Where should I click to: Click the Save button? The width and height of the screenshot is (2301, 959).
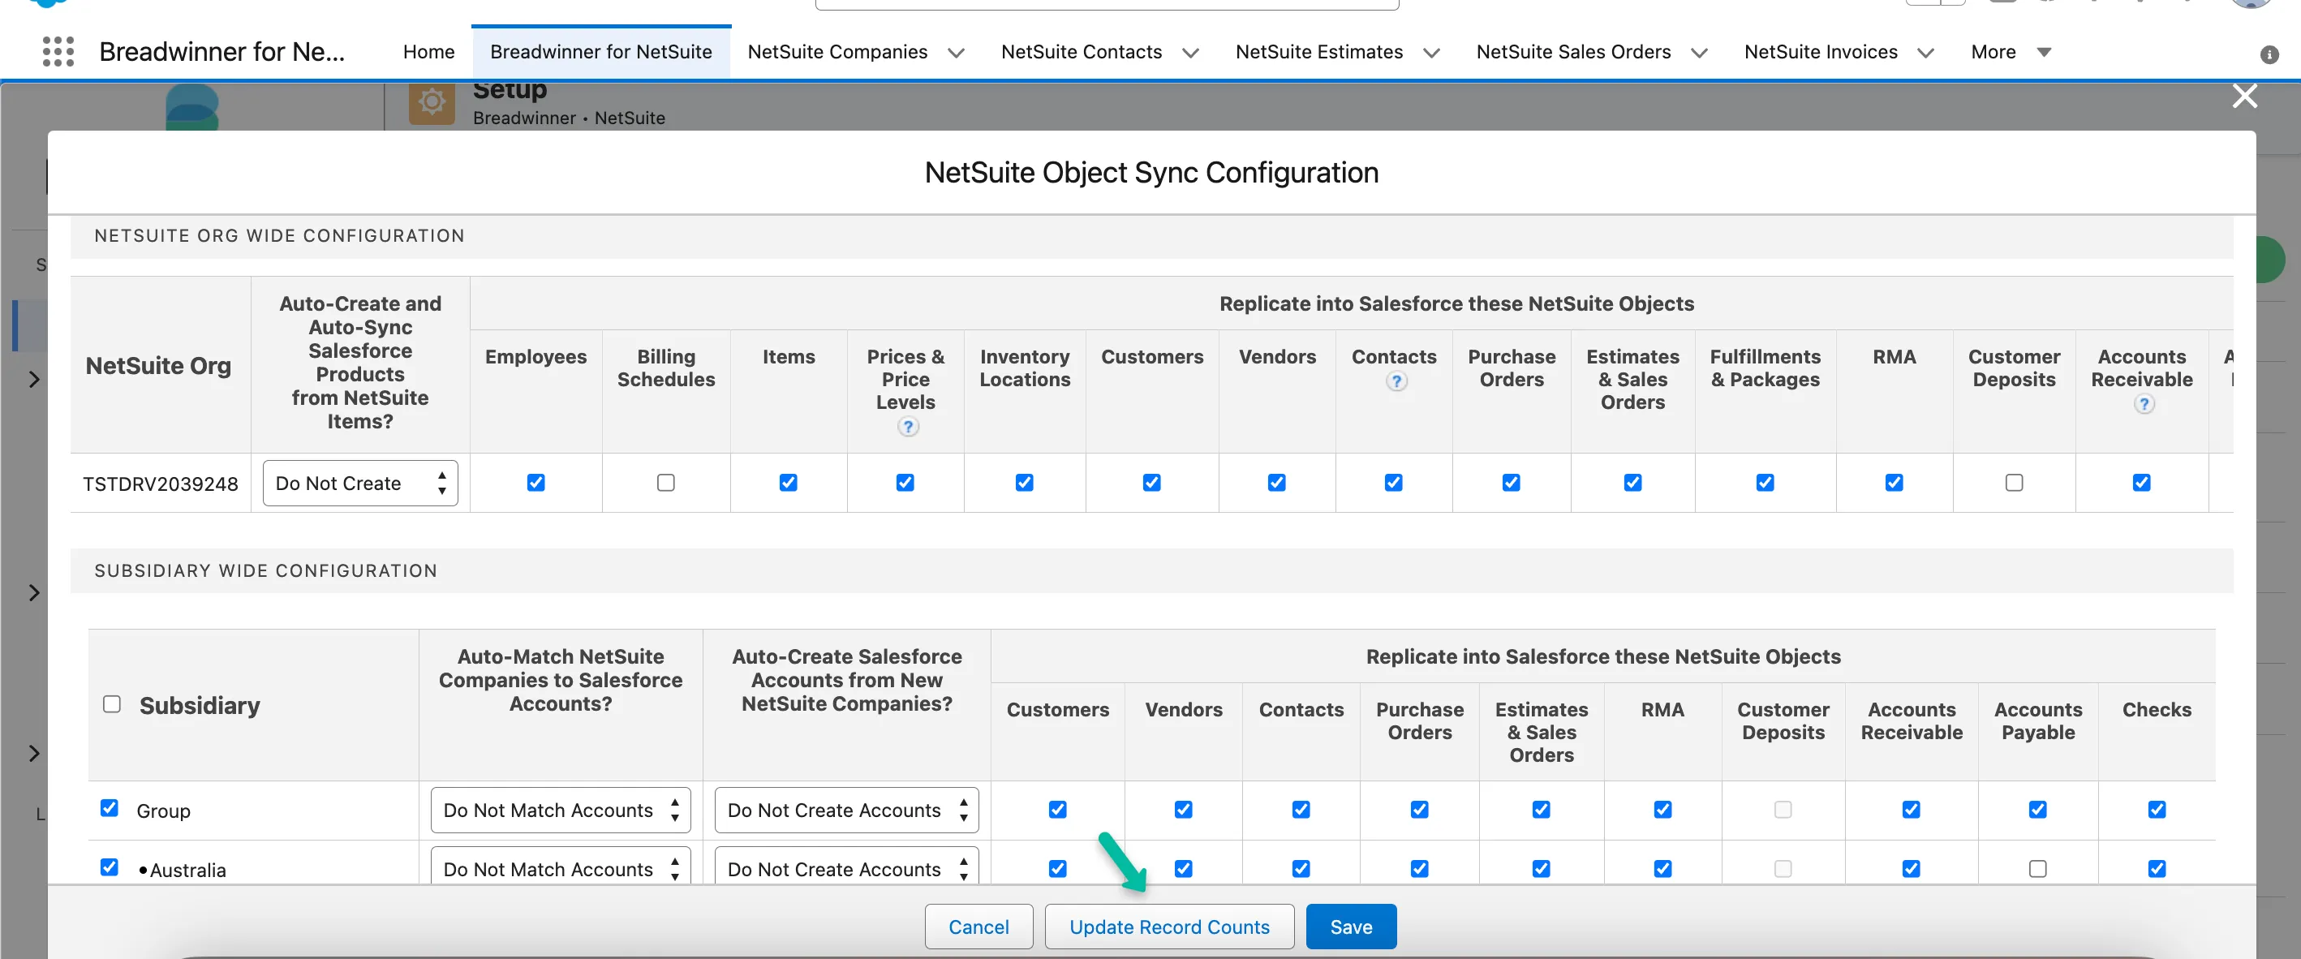[1351, 927]
